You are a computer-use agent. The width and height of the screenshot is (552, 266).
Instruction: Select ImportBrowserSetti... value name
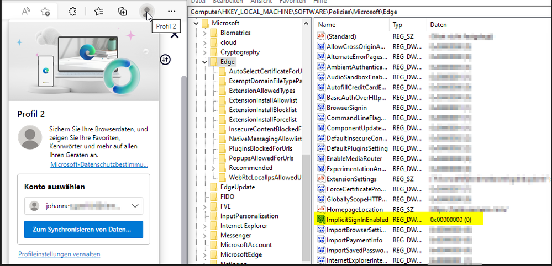pyautogui.click(x=357, y=230)
